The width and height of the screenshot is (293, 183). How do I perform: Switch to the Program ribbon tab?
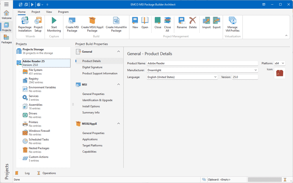63,12
